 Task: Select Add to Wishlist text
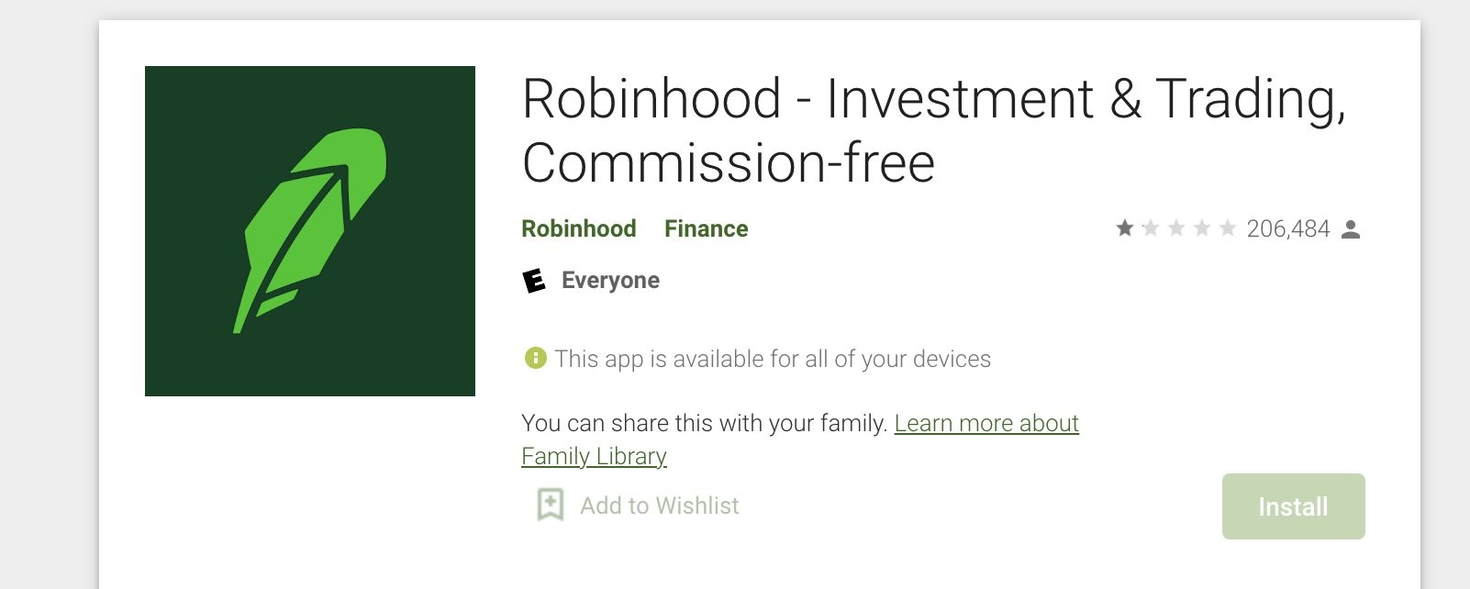pyautogui.click(x=660, y=506)
